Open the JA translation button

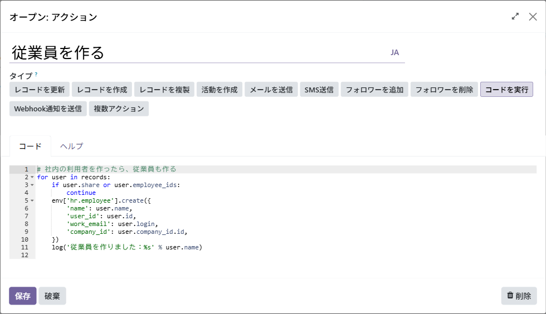[x=394, y=52]
